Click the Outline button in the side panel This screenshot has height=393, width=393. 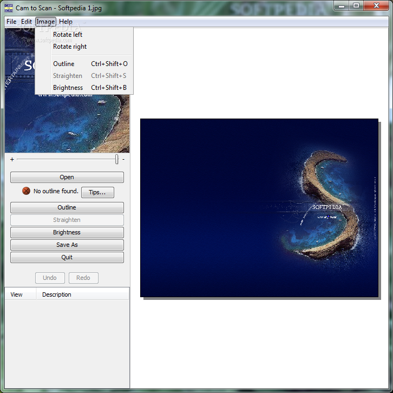point(67,207)
